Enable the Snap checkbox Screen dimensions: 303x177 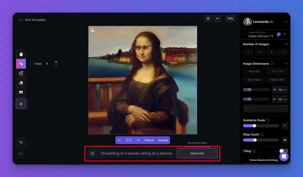click(x=31, y=64)
